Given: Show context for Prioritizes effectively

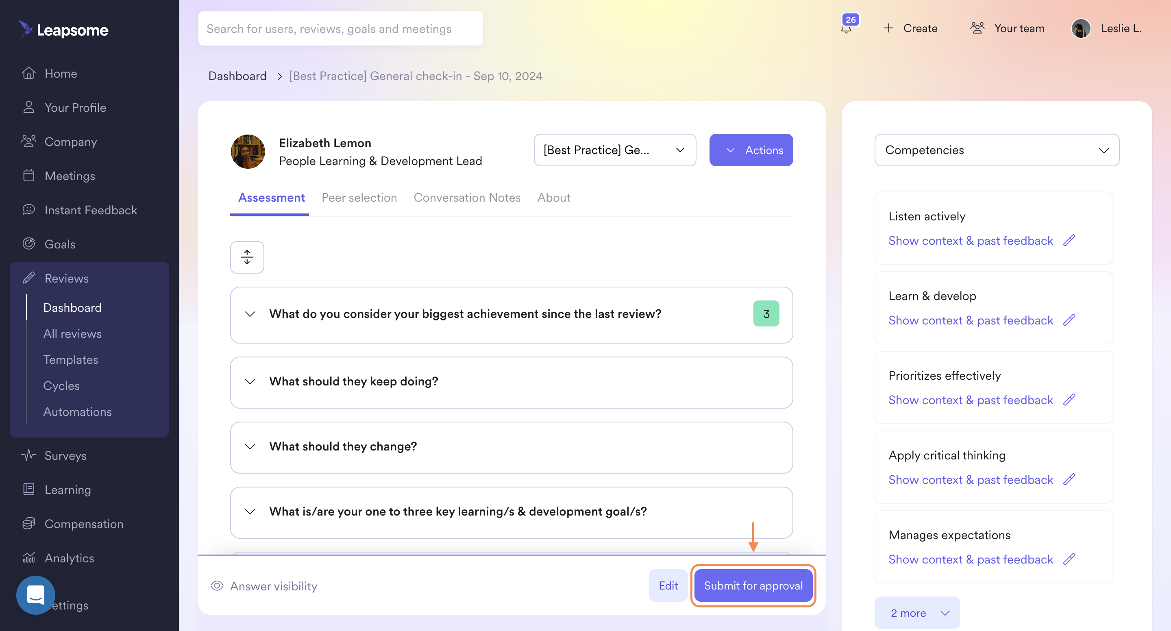Looking at the screenshot, I should (971, 400).
